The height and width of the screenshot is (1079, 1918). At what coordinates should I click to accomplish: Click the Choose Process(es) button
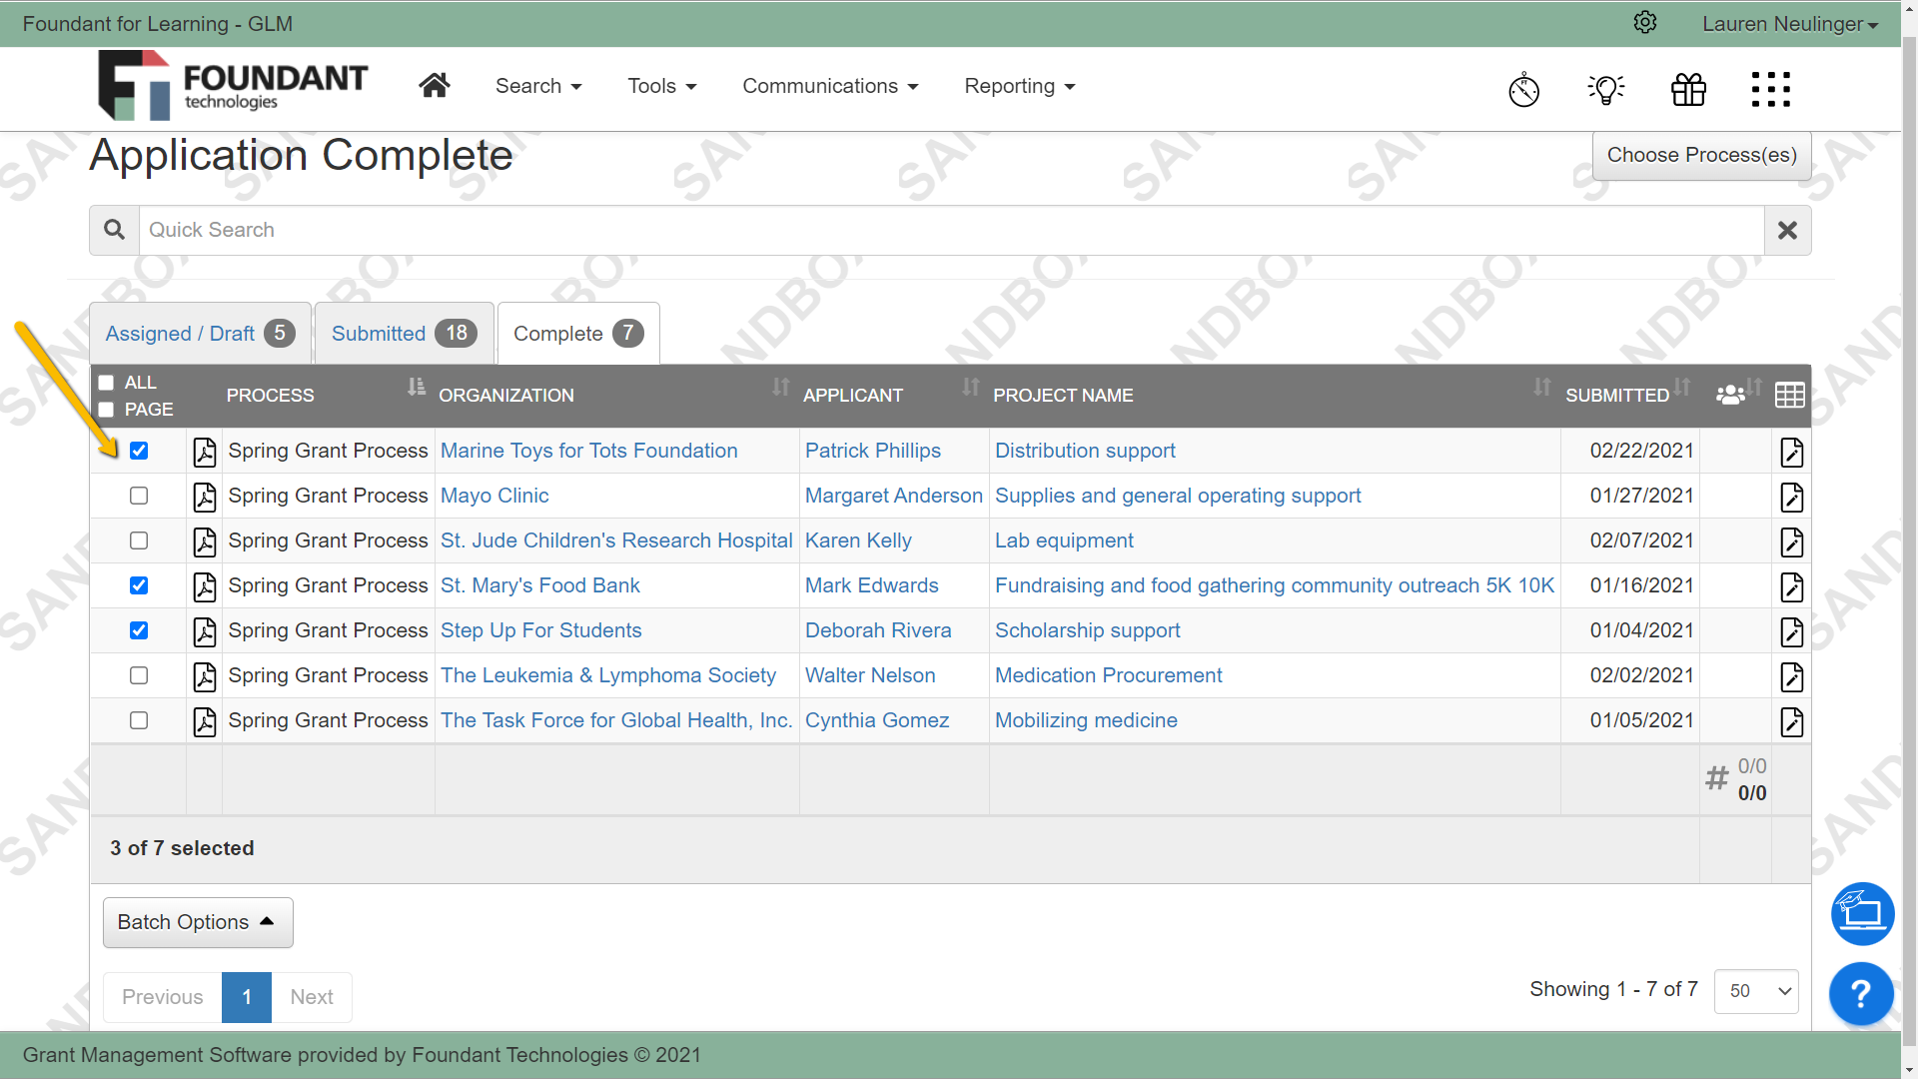1701,155
